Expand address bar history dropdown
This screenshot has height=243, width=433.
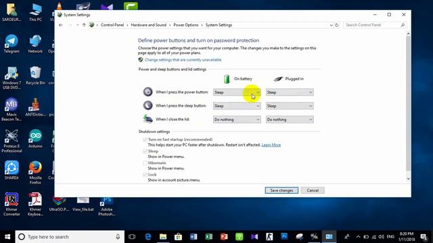click(x=331, y=25)
